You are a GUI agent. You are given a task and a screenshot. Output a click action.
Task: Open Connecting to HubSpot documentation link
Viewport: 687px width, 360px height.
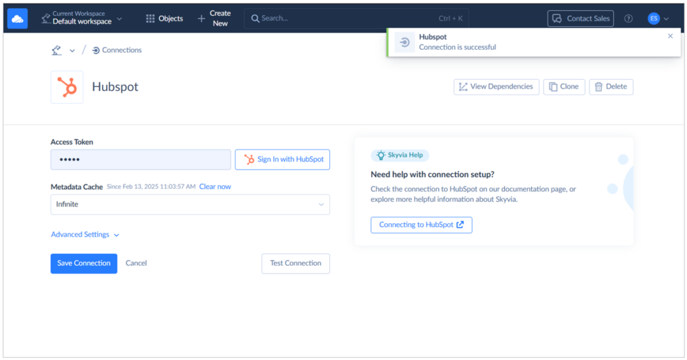(x=421, y=225)
